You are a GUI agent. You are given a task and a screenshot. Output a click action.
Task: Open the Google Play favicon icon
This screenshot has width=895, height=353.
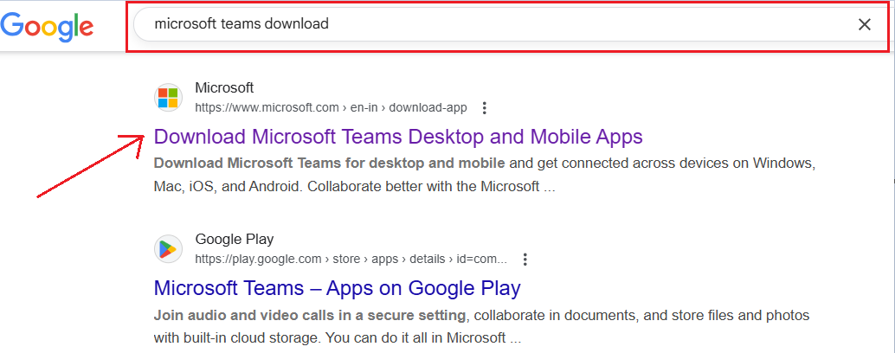[168, 249]
